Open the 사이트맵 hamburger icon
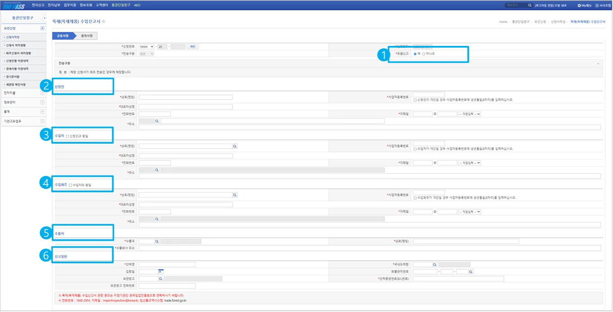This screenshot has width=613, height=312. tap(597, 5)
